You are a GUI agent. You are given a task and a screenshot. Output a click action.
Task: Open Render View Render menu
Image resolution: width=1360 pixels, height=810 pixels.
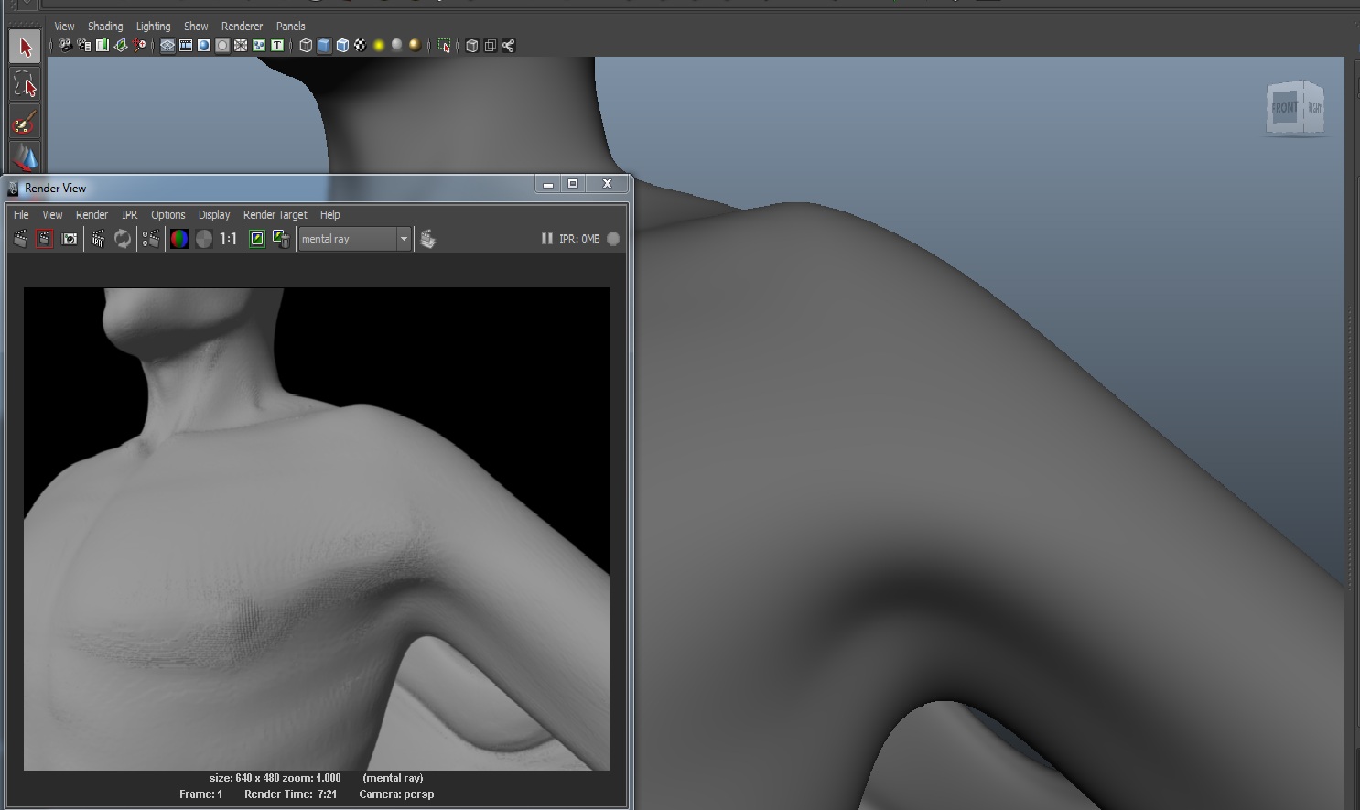pos(92,215)
